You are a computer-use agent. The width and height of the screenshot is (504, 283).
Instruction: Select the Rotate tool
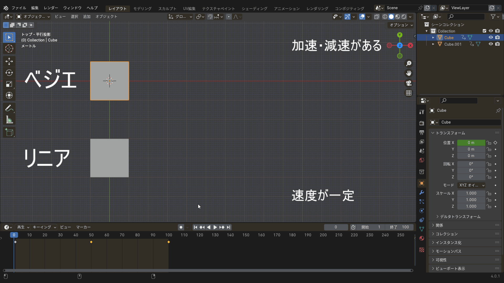9,73
